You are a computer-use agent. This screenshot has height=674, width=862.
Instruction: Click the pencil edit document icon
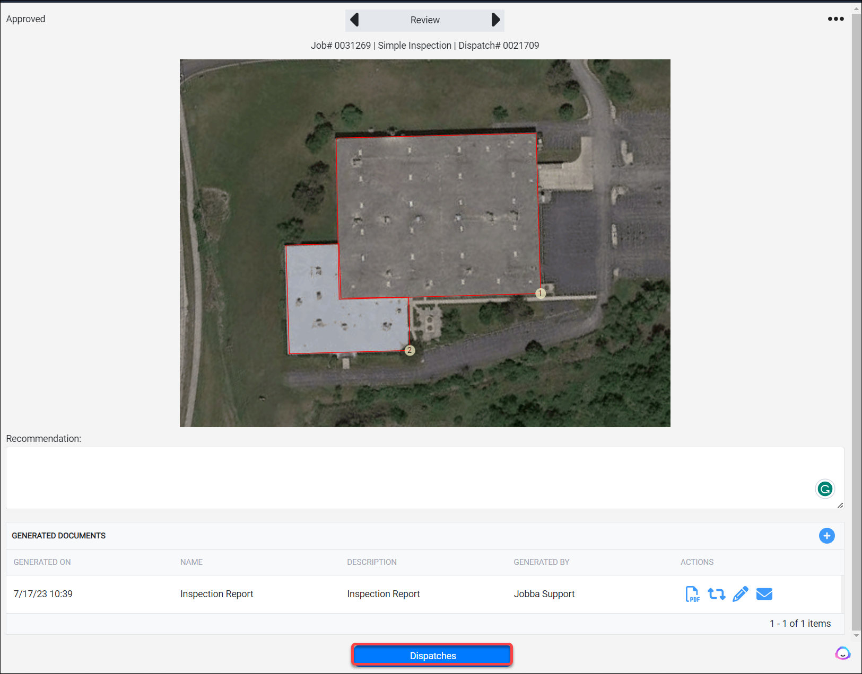point(740,594)
